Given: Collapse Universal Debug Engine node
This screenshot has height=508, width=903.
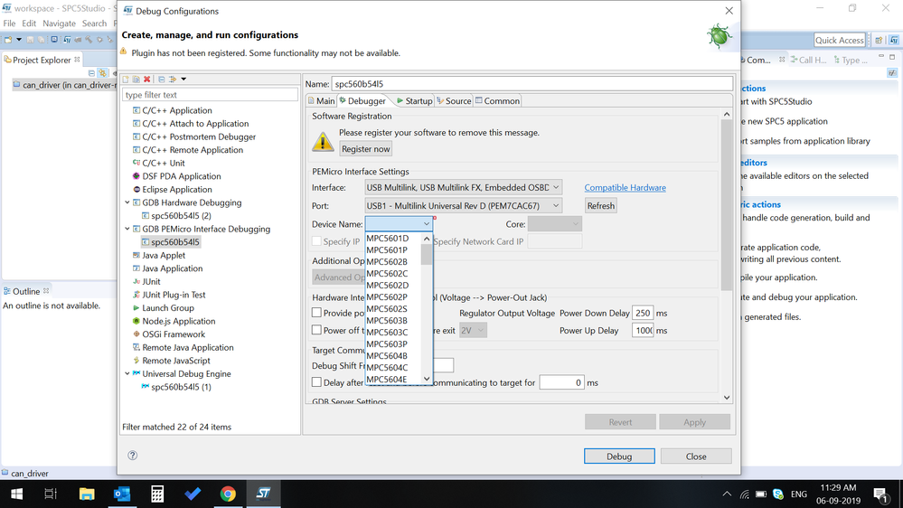Looking at the screenshot, I should pos(127,373).
